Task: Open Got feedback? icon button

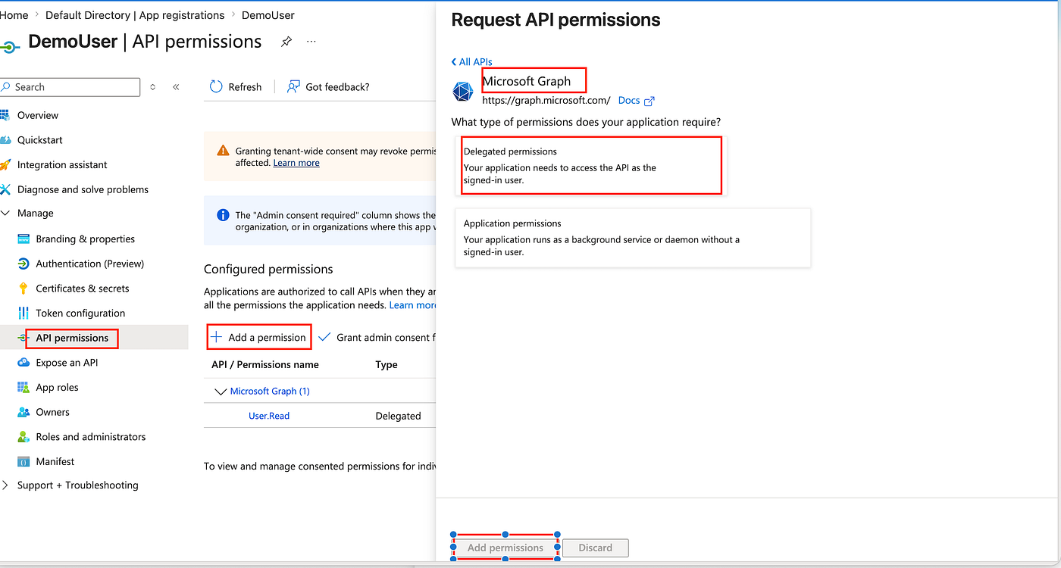Action: (293, 87)
